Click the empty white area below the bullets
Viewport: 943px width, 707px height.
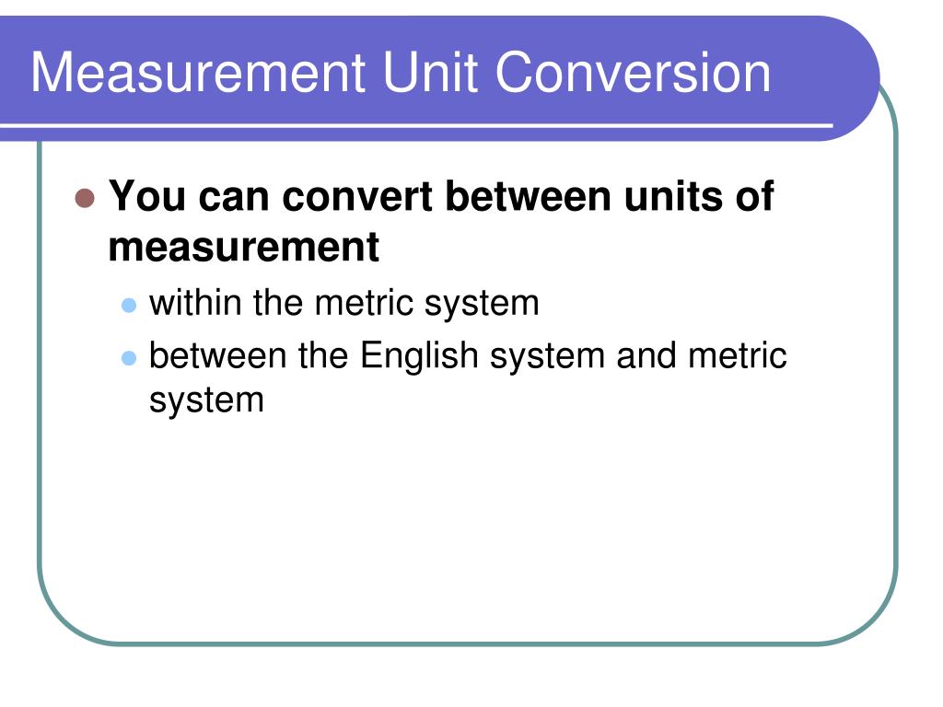tap(468, 529)
